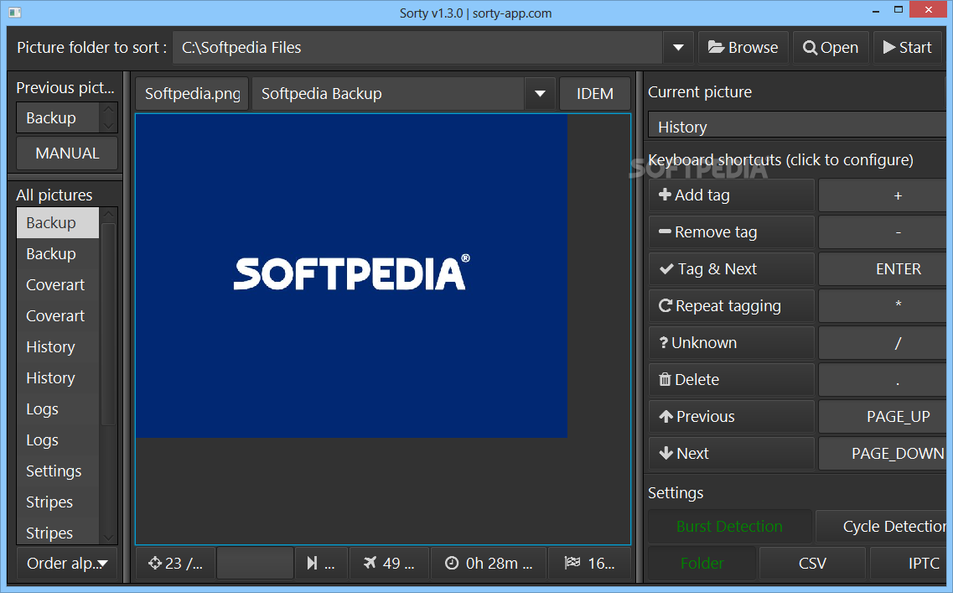
Task: Click the Repeat tagging button
Action: coord(731,306)
